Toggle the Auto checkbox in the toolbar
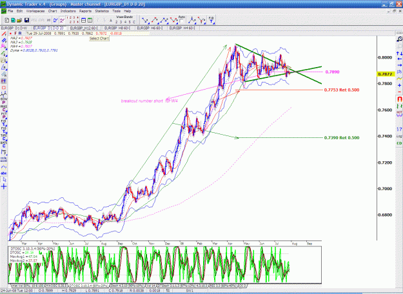 click(x=182, y=21)
